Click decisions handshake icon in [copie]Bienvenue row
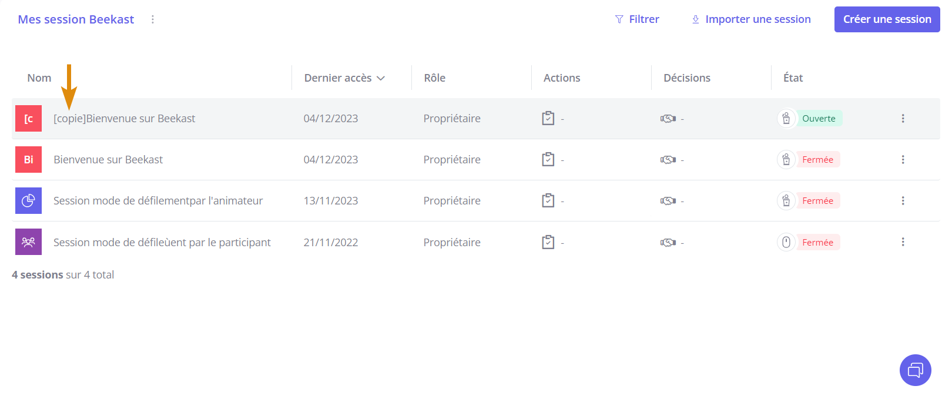The height and width of the screenshot is (406, 952). (668, 119)
